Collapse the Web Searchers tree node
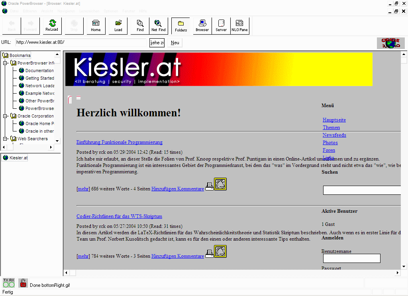This screenshot has height=296, width=408. click(x=6, y=139)
